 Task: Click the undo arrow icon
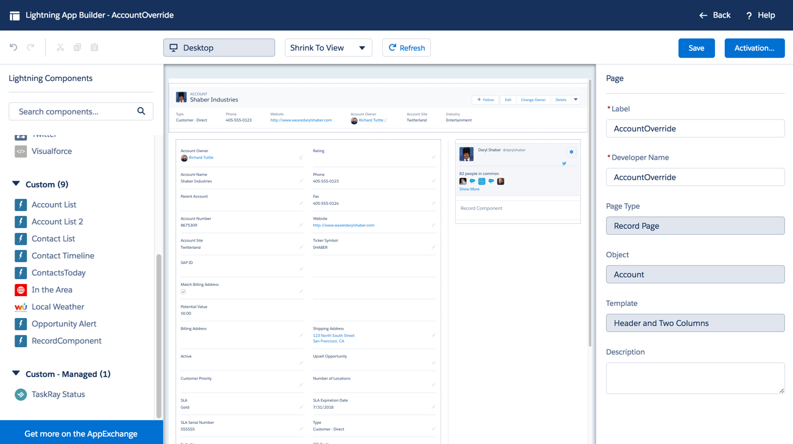point(13,47)
